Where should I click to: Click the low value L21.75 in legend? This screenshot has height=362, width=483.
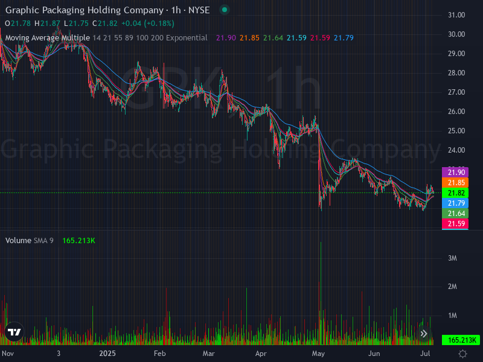pyautogui.click(x=76, y=24)
